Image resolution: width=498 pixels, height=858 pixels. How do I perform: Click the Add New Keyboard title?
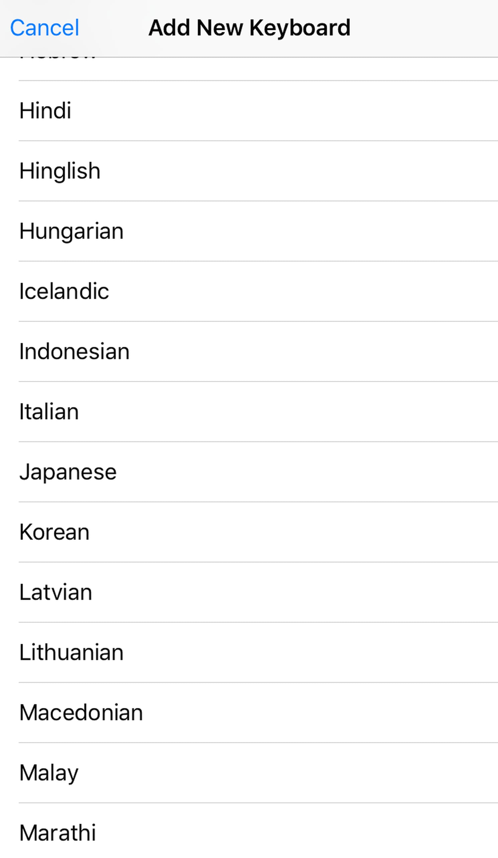click(x=249, y=27)
